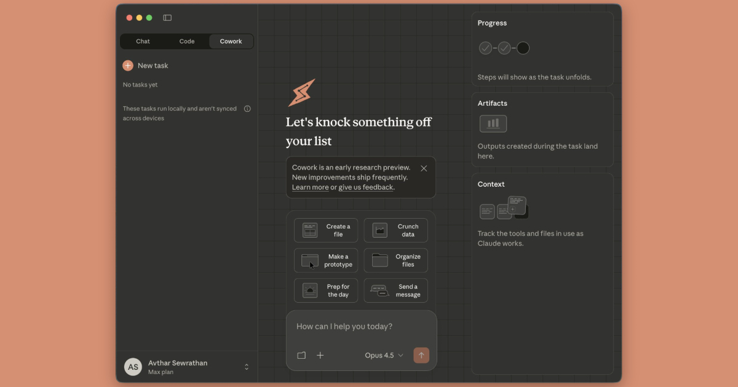Viewport: 738px width, 387px height.
Task: Focus the 'How can I help you today?' field
Action: point(362,327)
